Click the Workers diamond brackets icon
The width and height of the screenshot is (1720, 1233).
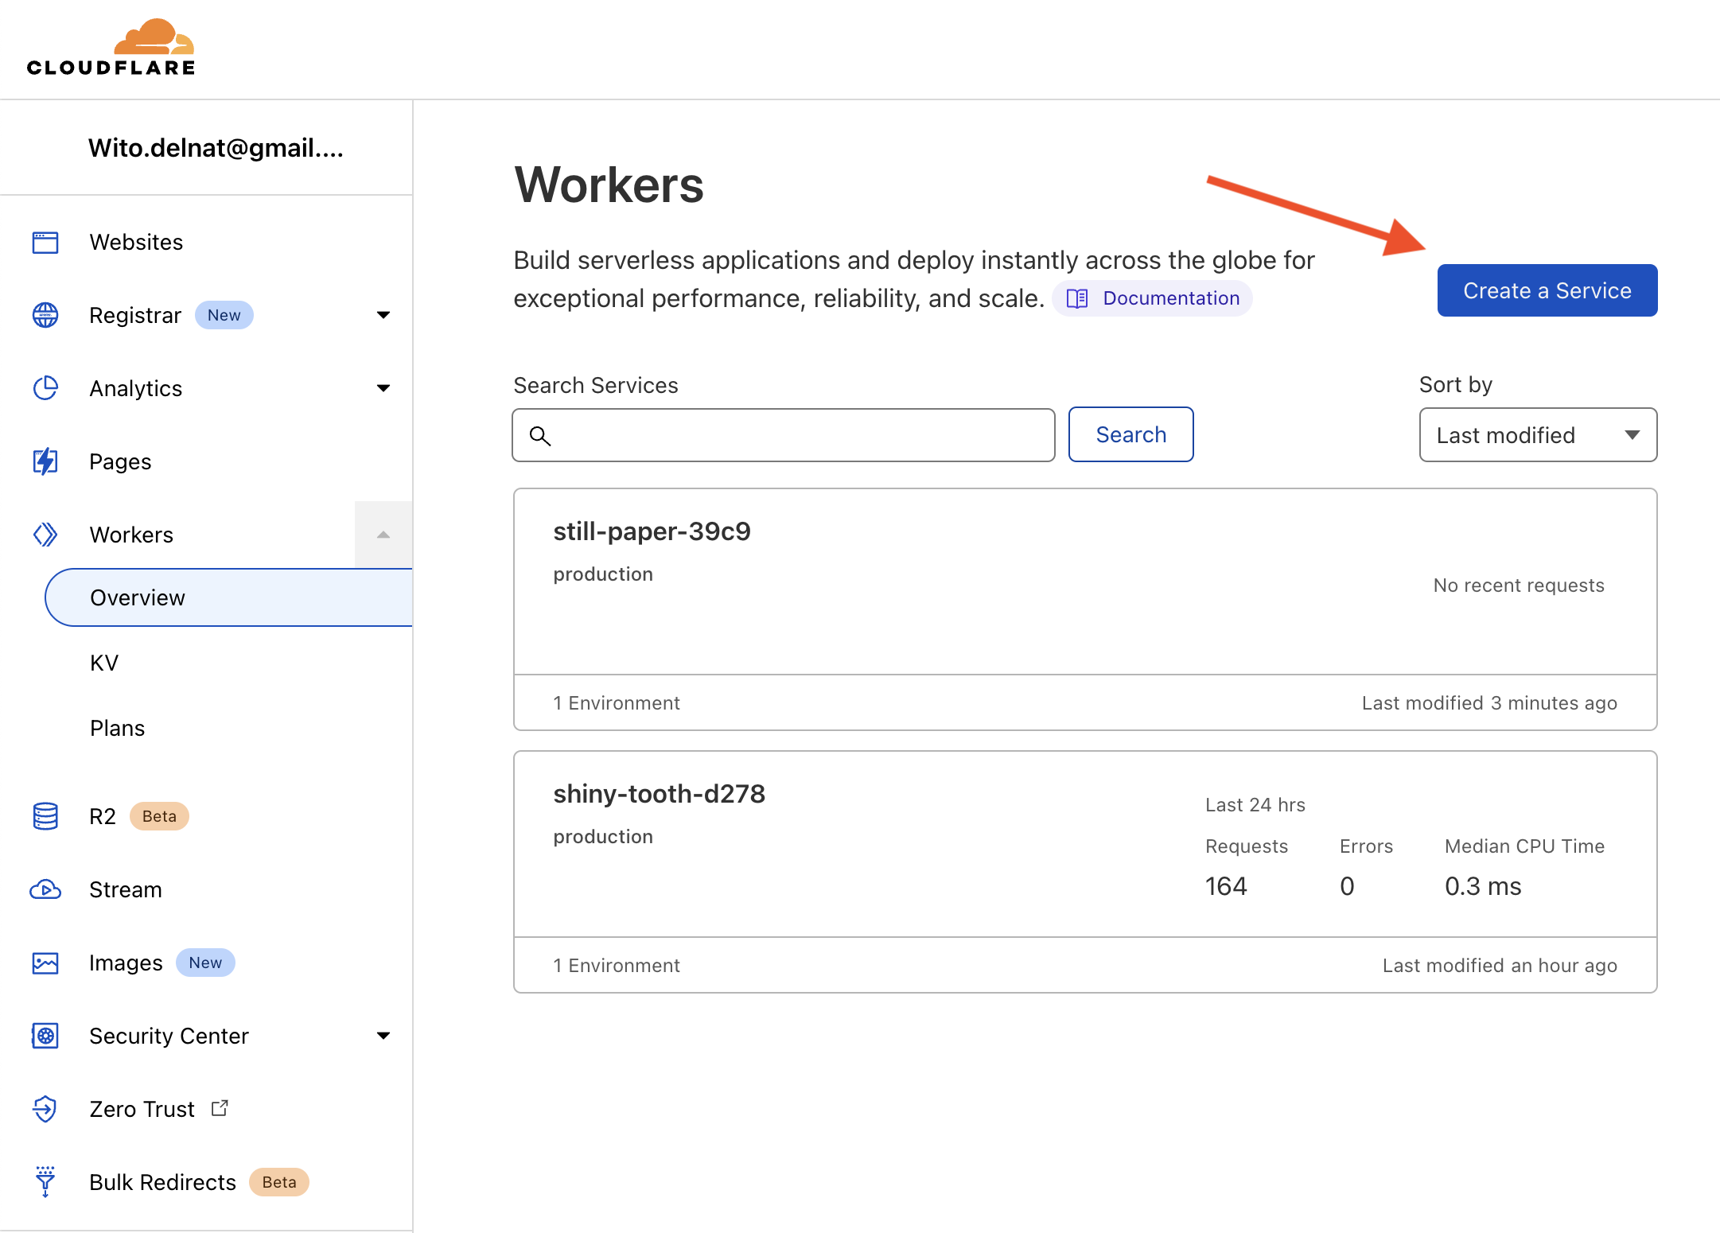(45, 535)
